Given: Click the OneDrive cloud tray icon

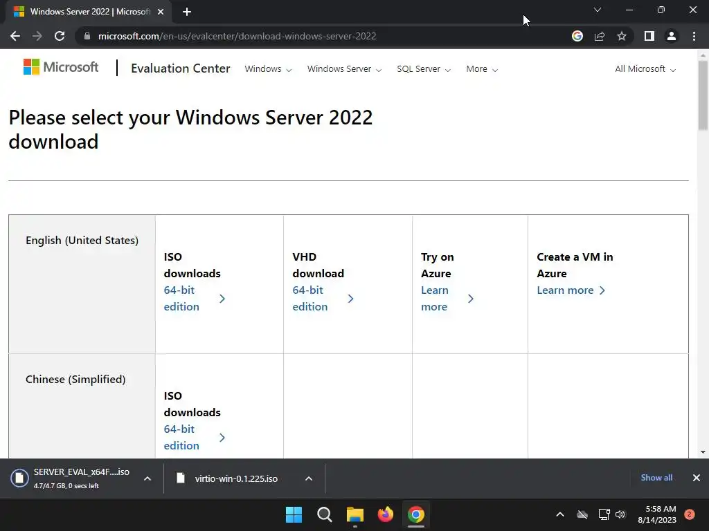Looking at the screenshot, I should point(582,514).
